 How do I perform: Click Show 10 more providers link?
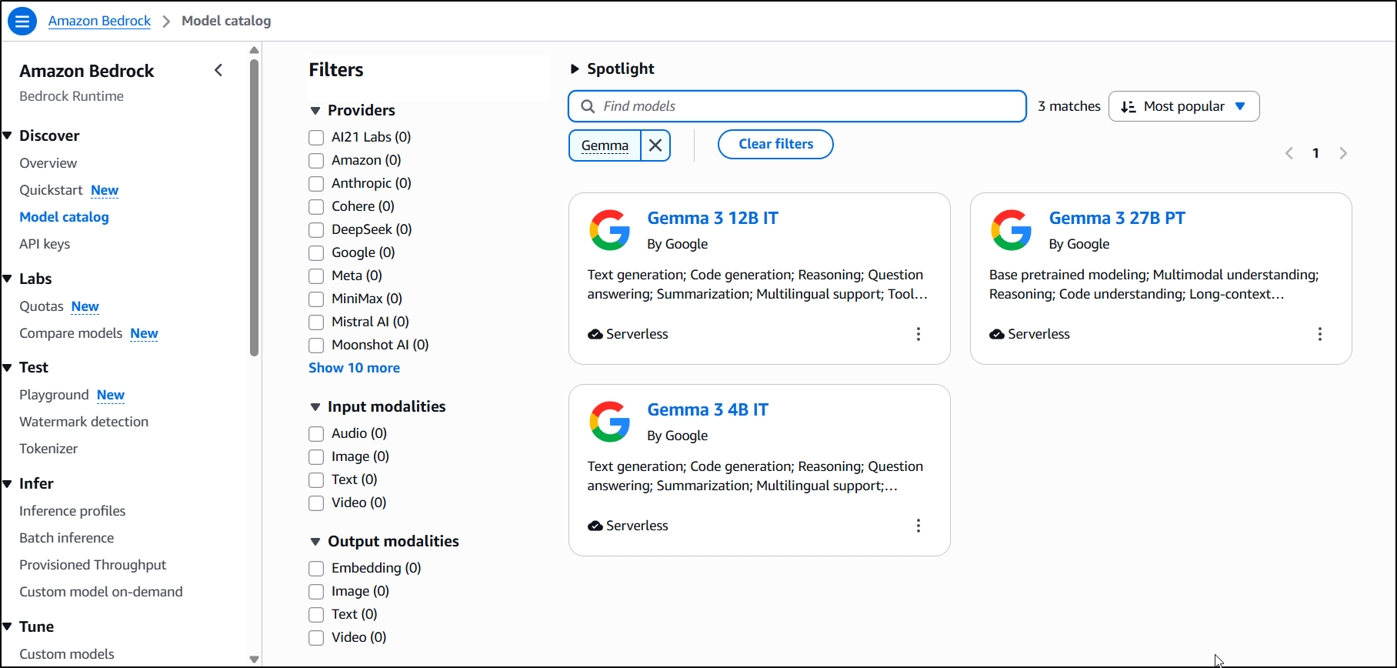[x=354, y=368]
